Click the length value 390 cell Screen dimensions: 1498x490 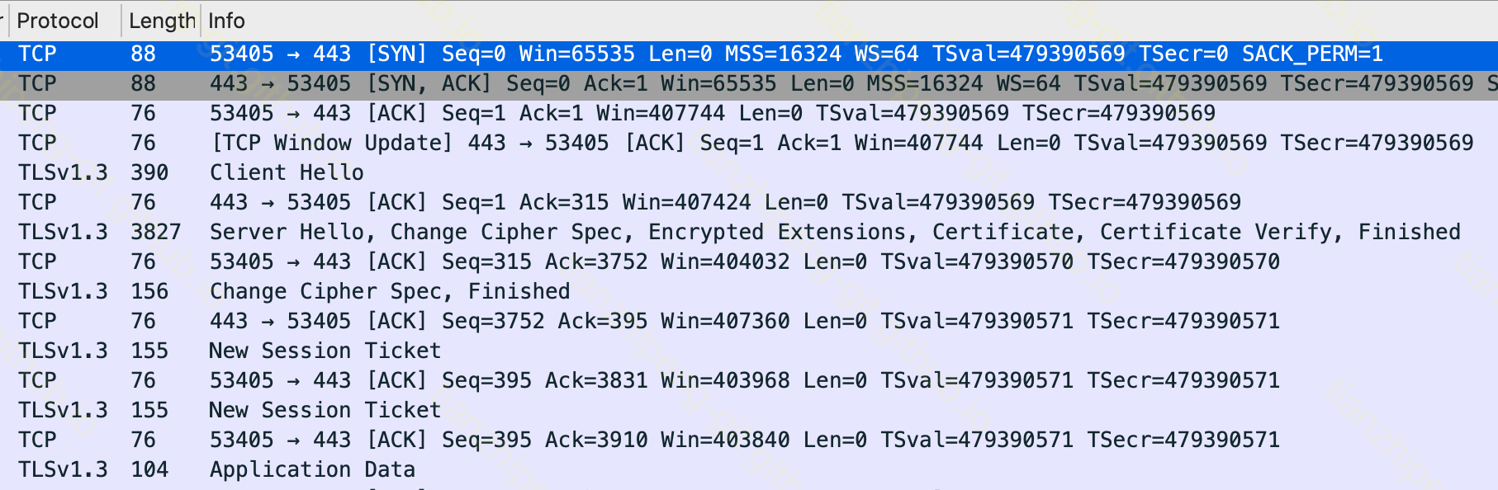tap(149, 172)
